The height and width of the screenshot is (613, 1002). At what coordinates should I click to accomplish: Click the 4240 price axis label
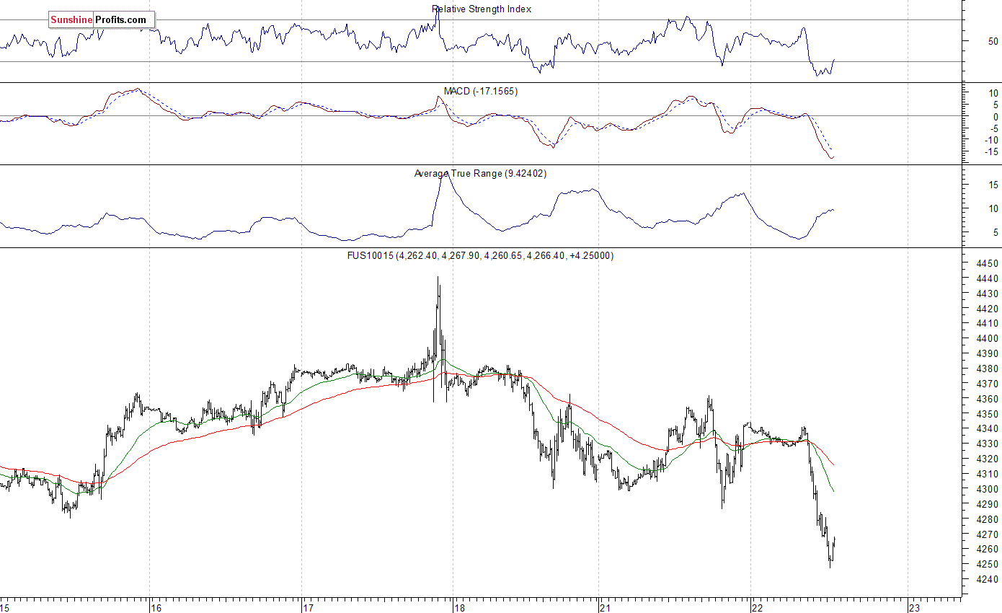(x=987, y=579)
